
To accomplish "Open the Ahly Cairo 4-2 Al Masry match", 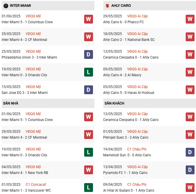I will click(122, 75).
